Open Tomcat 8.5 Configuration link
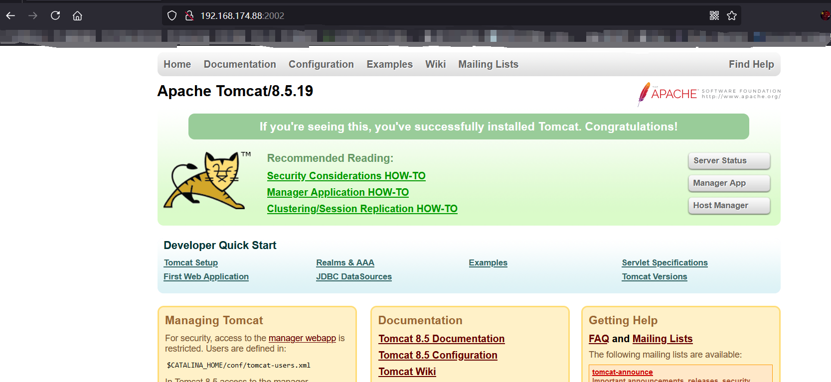 point(438,355)
